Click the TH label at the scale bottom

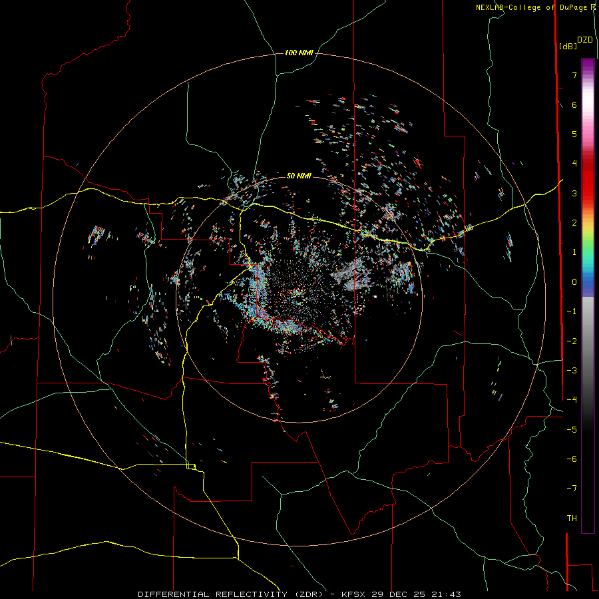pos(572,518)
